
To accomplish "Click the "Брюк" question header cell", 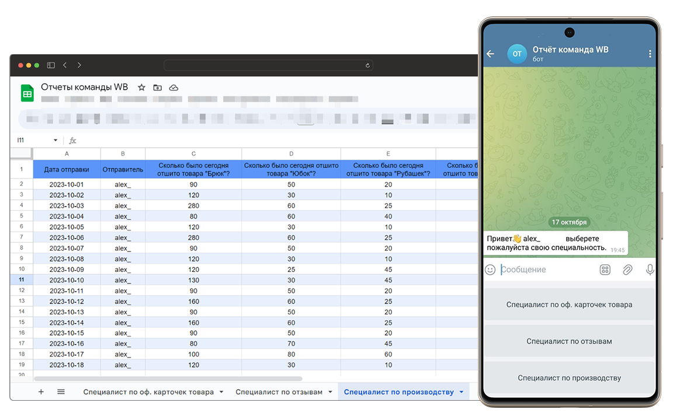I will (x=193, y=169).
